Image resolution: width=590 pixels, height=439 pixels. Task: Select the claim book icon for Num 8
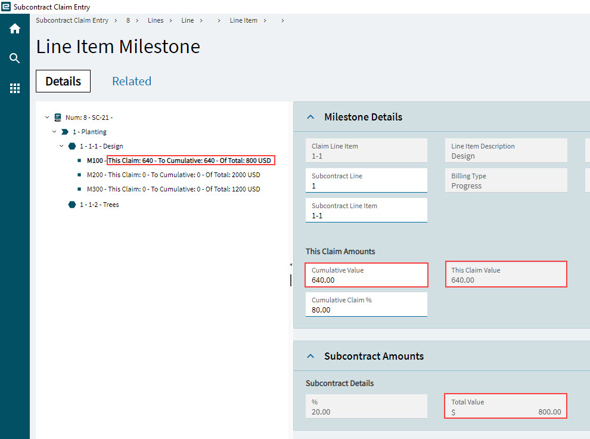point(58,118)
